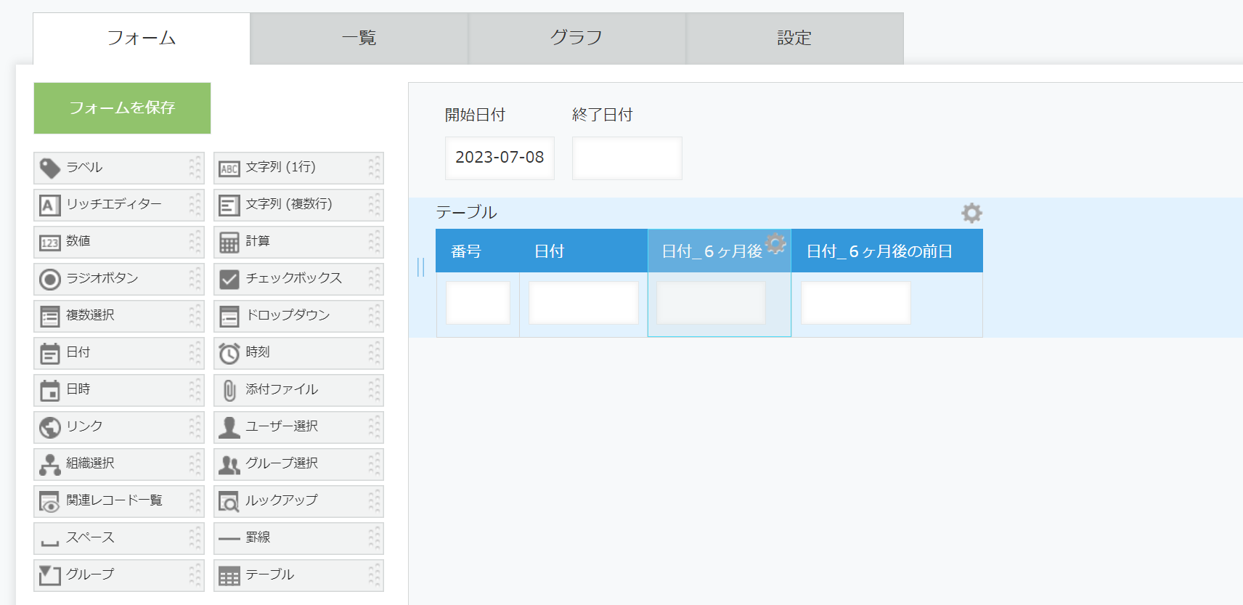Viewport: 1243px width, 605px height.
Task: Select the Time (時刻) clock icon
Action: pyautogui.click(x=229, y=353)
